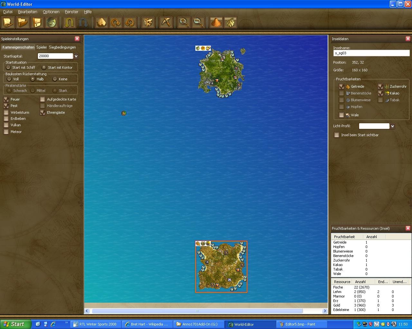Image resolution: width=412 pixels, height=329 pixels.
Task: Close the Fruchtbarkeiten & Ressourcen panel
Action: 408,228
